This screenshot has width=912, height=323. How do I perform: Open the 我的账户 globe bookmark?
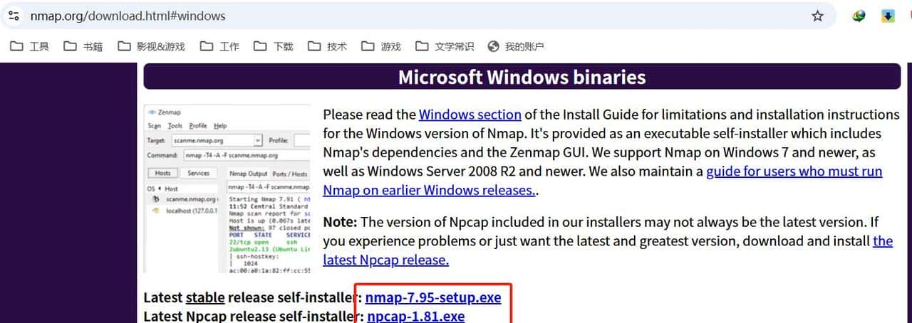point(515,46)
